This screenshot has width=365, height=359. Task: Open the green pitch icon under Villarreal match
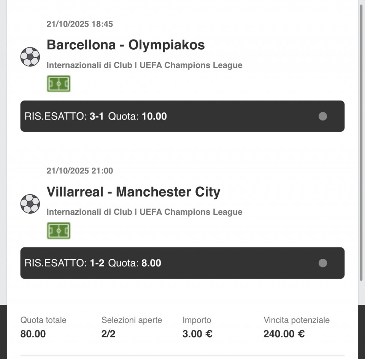pyautogui.click(x=59, y=231)
